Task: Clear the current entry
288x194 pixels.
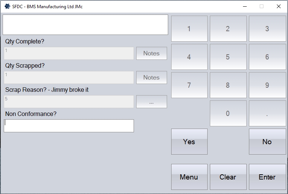Action: point(228,177)
